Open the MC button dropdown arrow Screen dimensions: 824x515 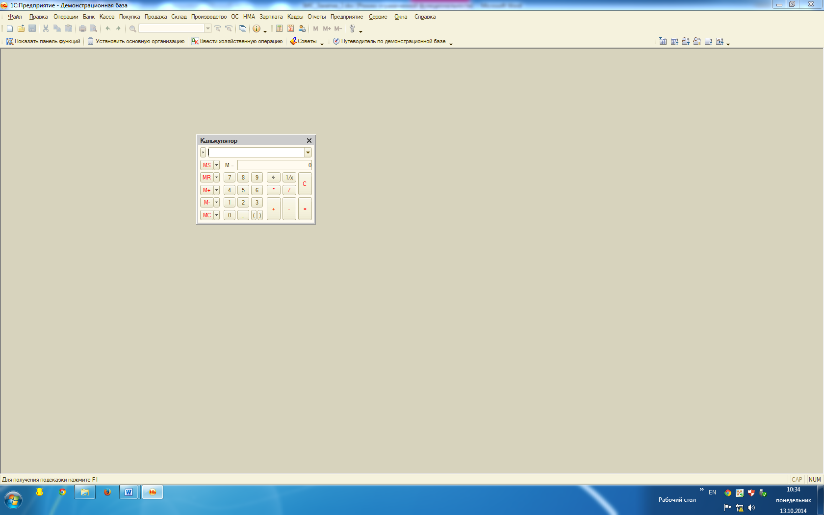(x=216, y=215)
